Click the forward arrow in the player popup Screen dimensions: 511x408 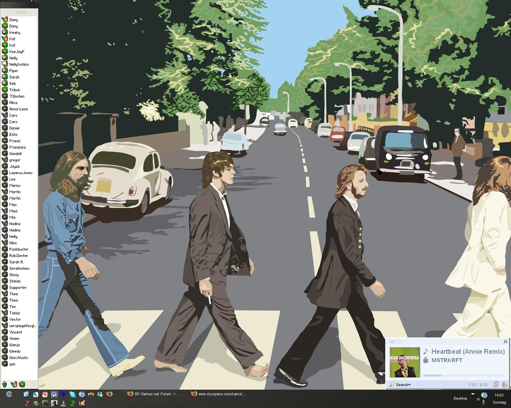399,341
